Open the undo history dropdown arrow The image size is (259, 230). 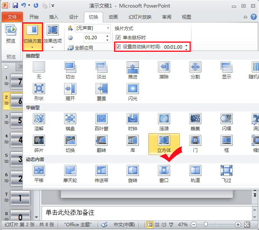[29, 5]
